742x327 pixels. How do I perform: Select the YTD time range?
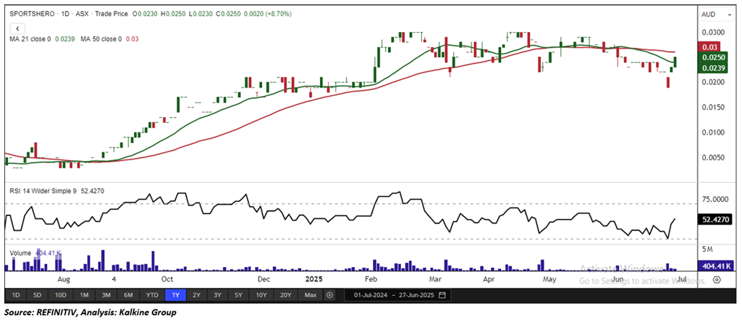pos(152,295)
